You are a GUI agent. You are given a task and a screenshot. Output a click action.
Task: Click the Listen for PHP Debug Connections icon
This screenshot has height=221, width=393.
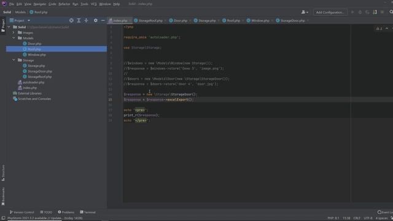(375, 12)
